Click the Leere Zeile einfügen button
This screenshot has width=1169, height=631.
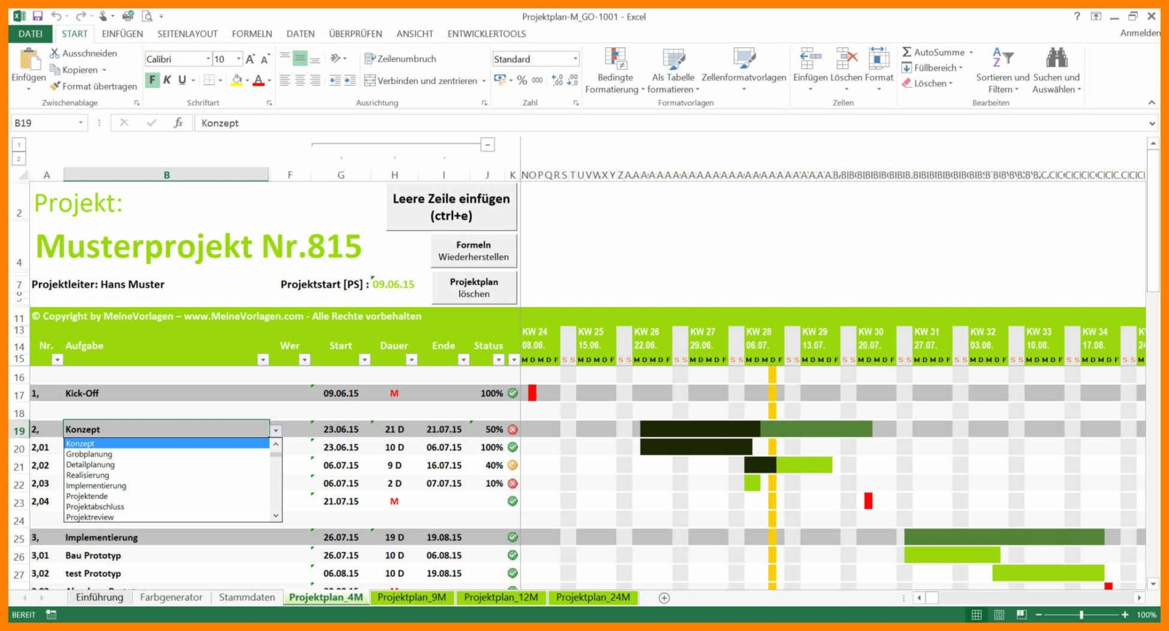tap(450, 206)
